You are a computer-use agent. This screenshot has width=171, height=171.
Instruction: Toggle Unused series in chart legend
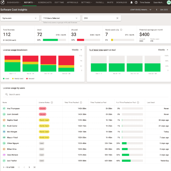(x=30, y=79)
